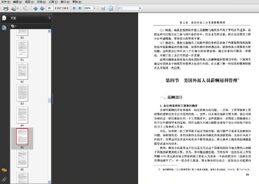Screen dimensions: 259x184
Task: Click the zoom in button
Action: [80, 8]
